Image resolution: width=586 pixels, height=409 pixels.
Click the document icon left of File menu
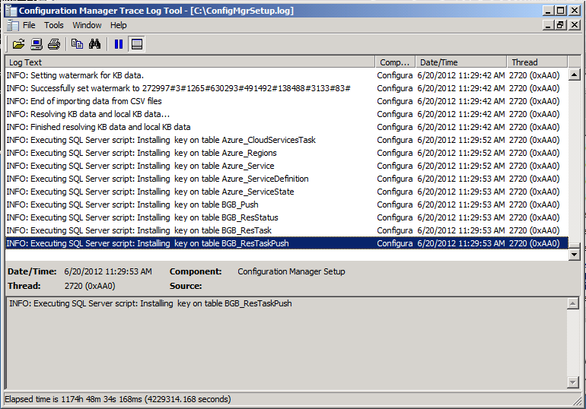coord(13,25)
